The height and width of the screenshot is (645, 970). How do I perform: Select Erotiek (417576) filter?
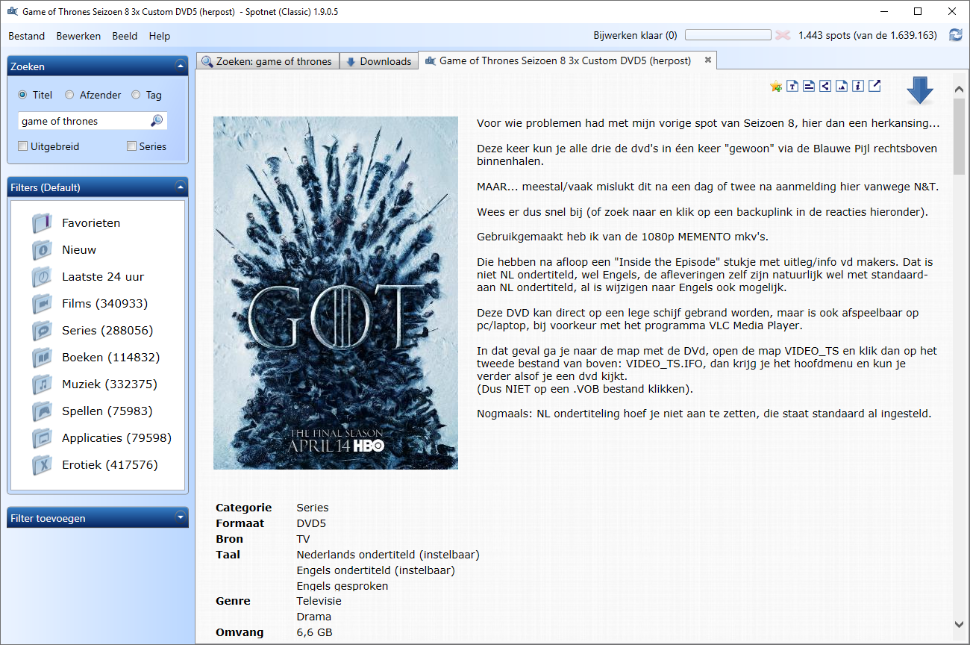click(x=110, y=464)
